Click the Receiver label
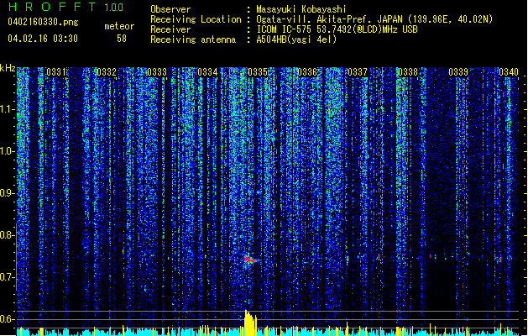Screen dimensions: 528x336 click(x=170, y=29)
